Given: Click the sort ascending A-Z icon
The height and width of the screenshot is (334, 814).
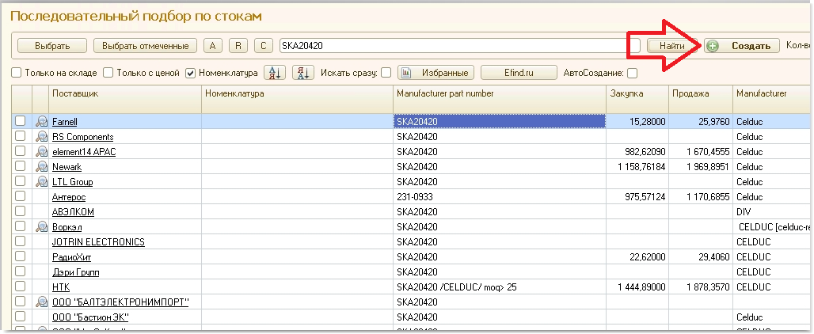Looking at the screenshot, I should coord(275,73).
